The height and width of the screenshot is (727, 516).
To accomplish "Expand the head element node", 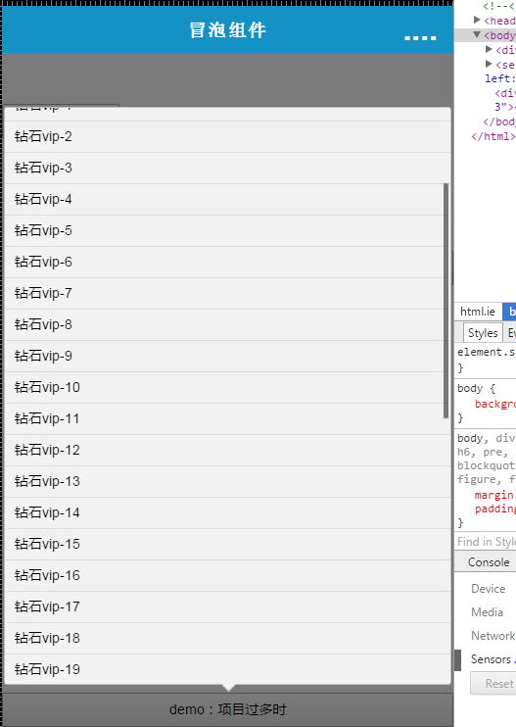I will pos(477,20).
